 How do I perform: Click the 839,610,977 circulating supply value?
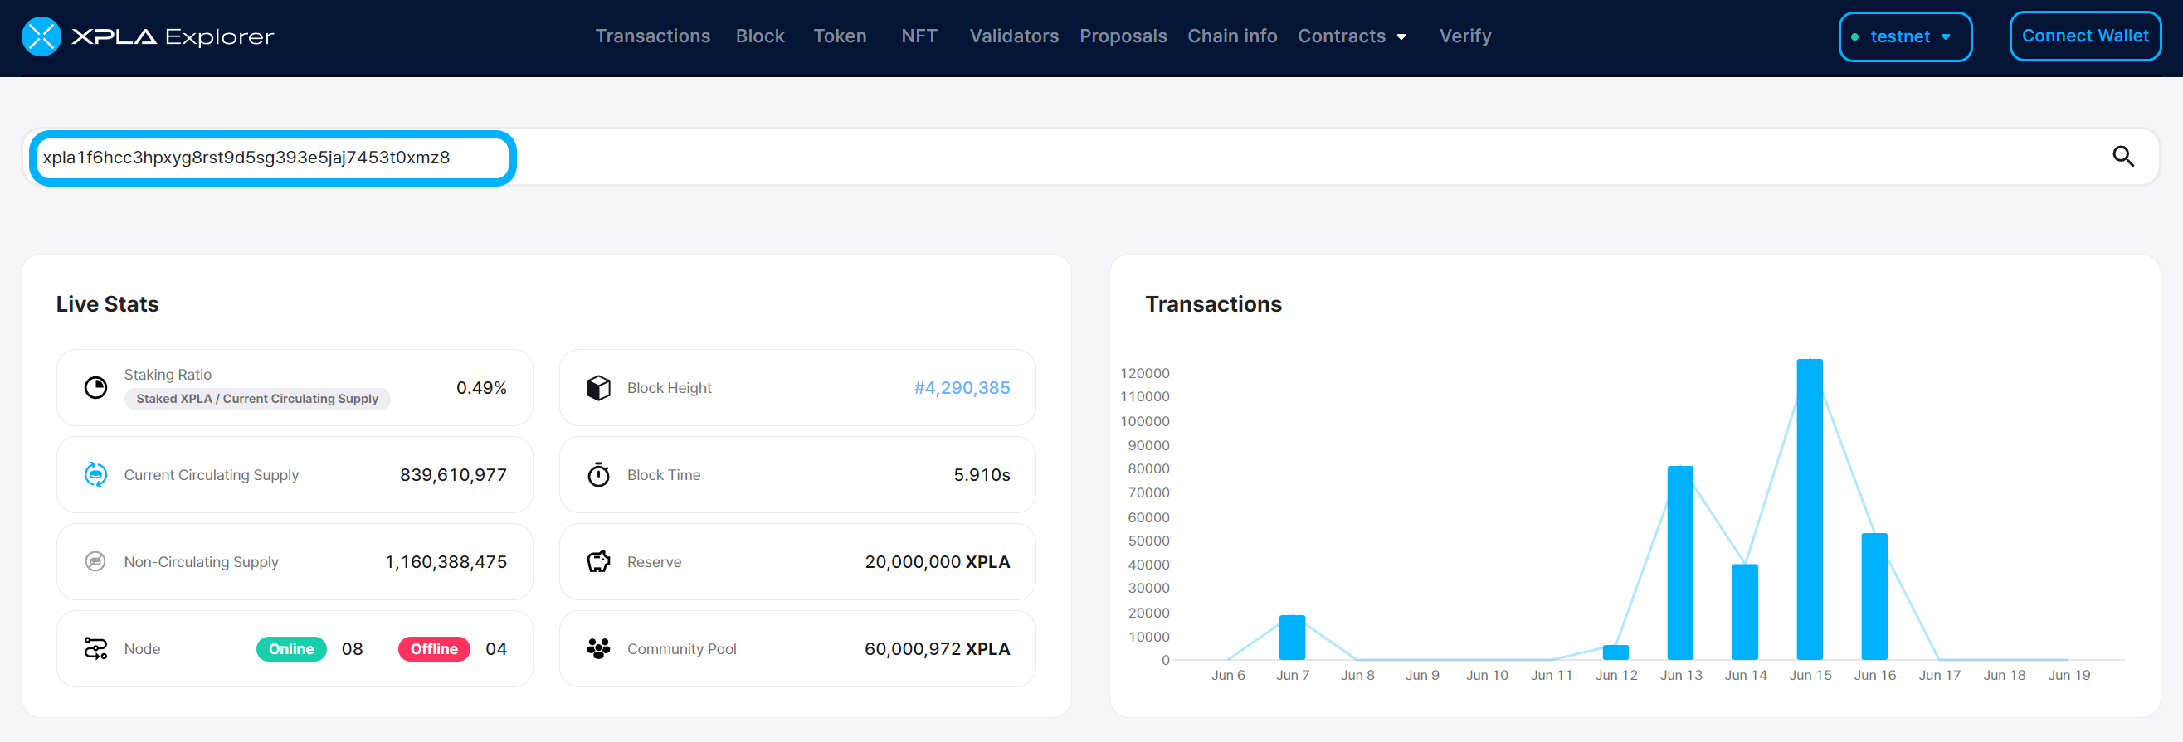click(453, 475)
